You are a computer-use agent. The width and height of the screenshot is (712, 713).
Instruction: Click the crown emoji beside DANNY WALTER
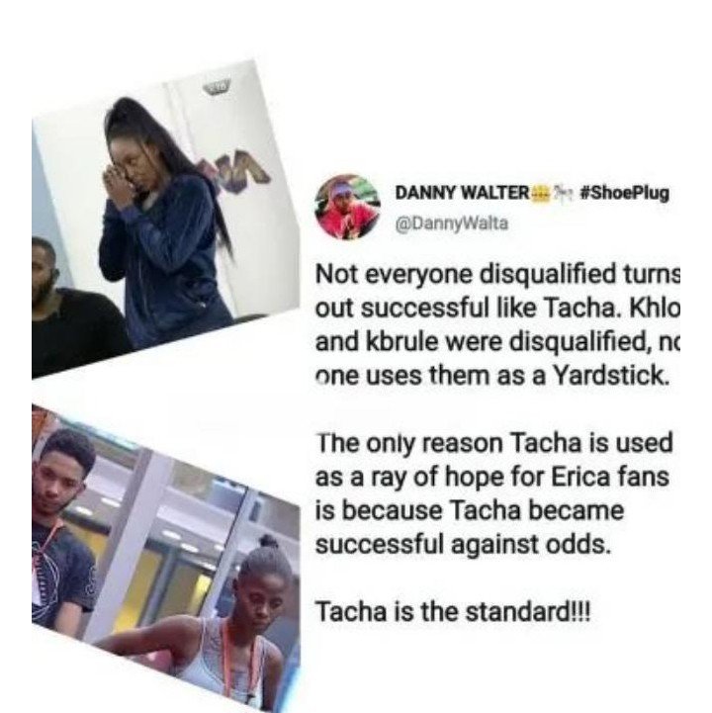[539, 193]
